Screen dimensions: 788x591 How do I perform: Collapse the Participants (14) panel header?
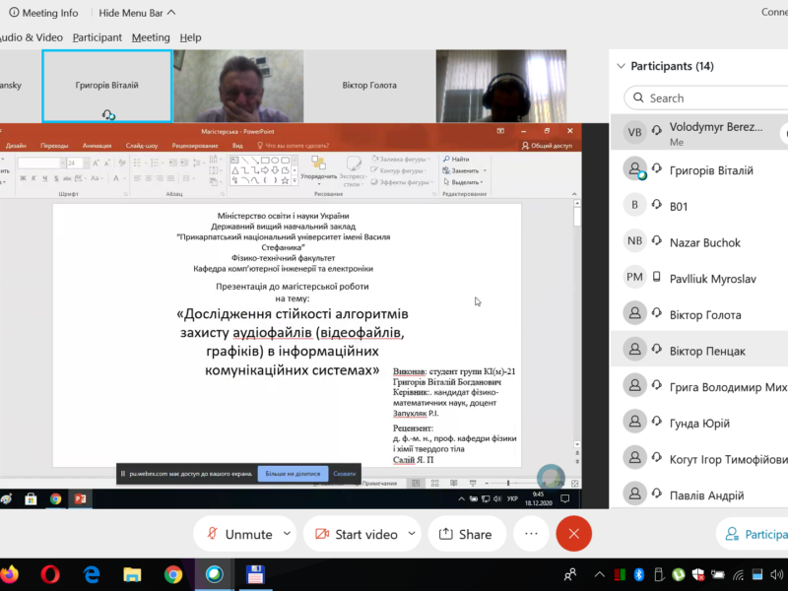click(x=621, y=66)
